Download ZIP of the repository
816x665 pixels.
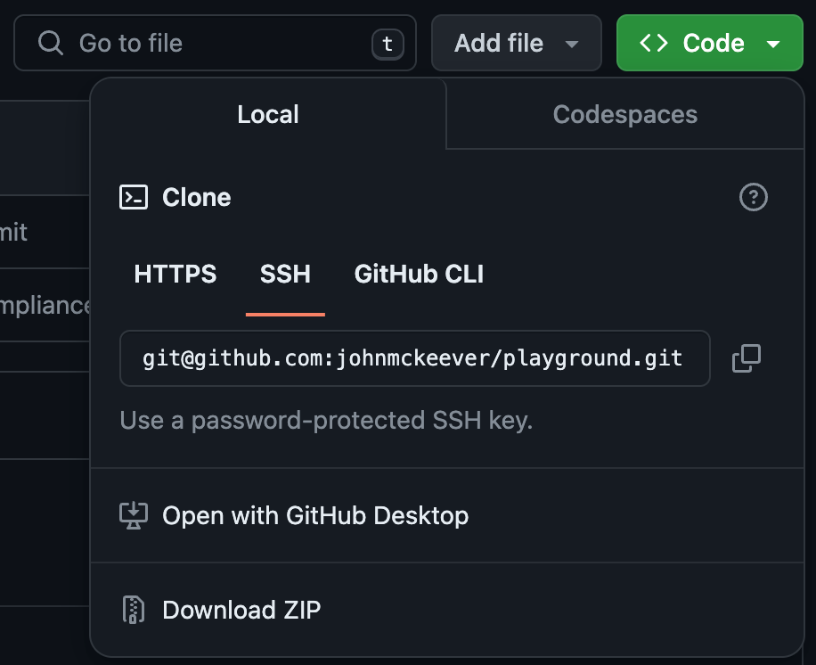coord(241,610)
